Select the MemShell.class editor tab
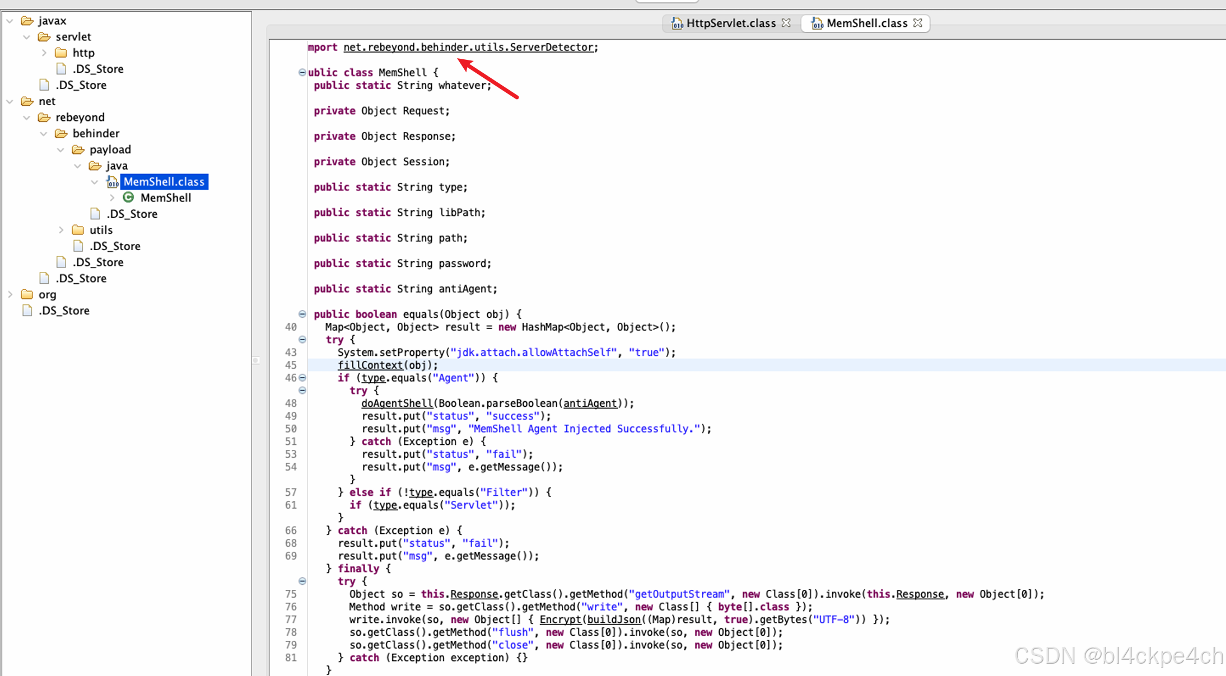Viewport: 1226px width, 676px height. [866, 23]
